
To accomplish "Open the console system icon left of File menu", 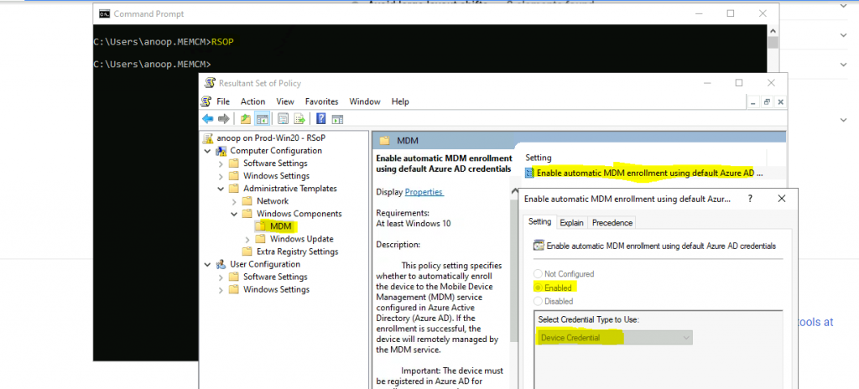I will (x=206, y=101).
